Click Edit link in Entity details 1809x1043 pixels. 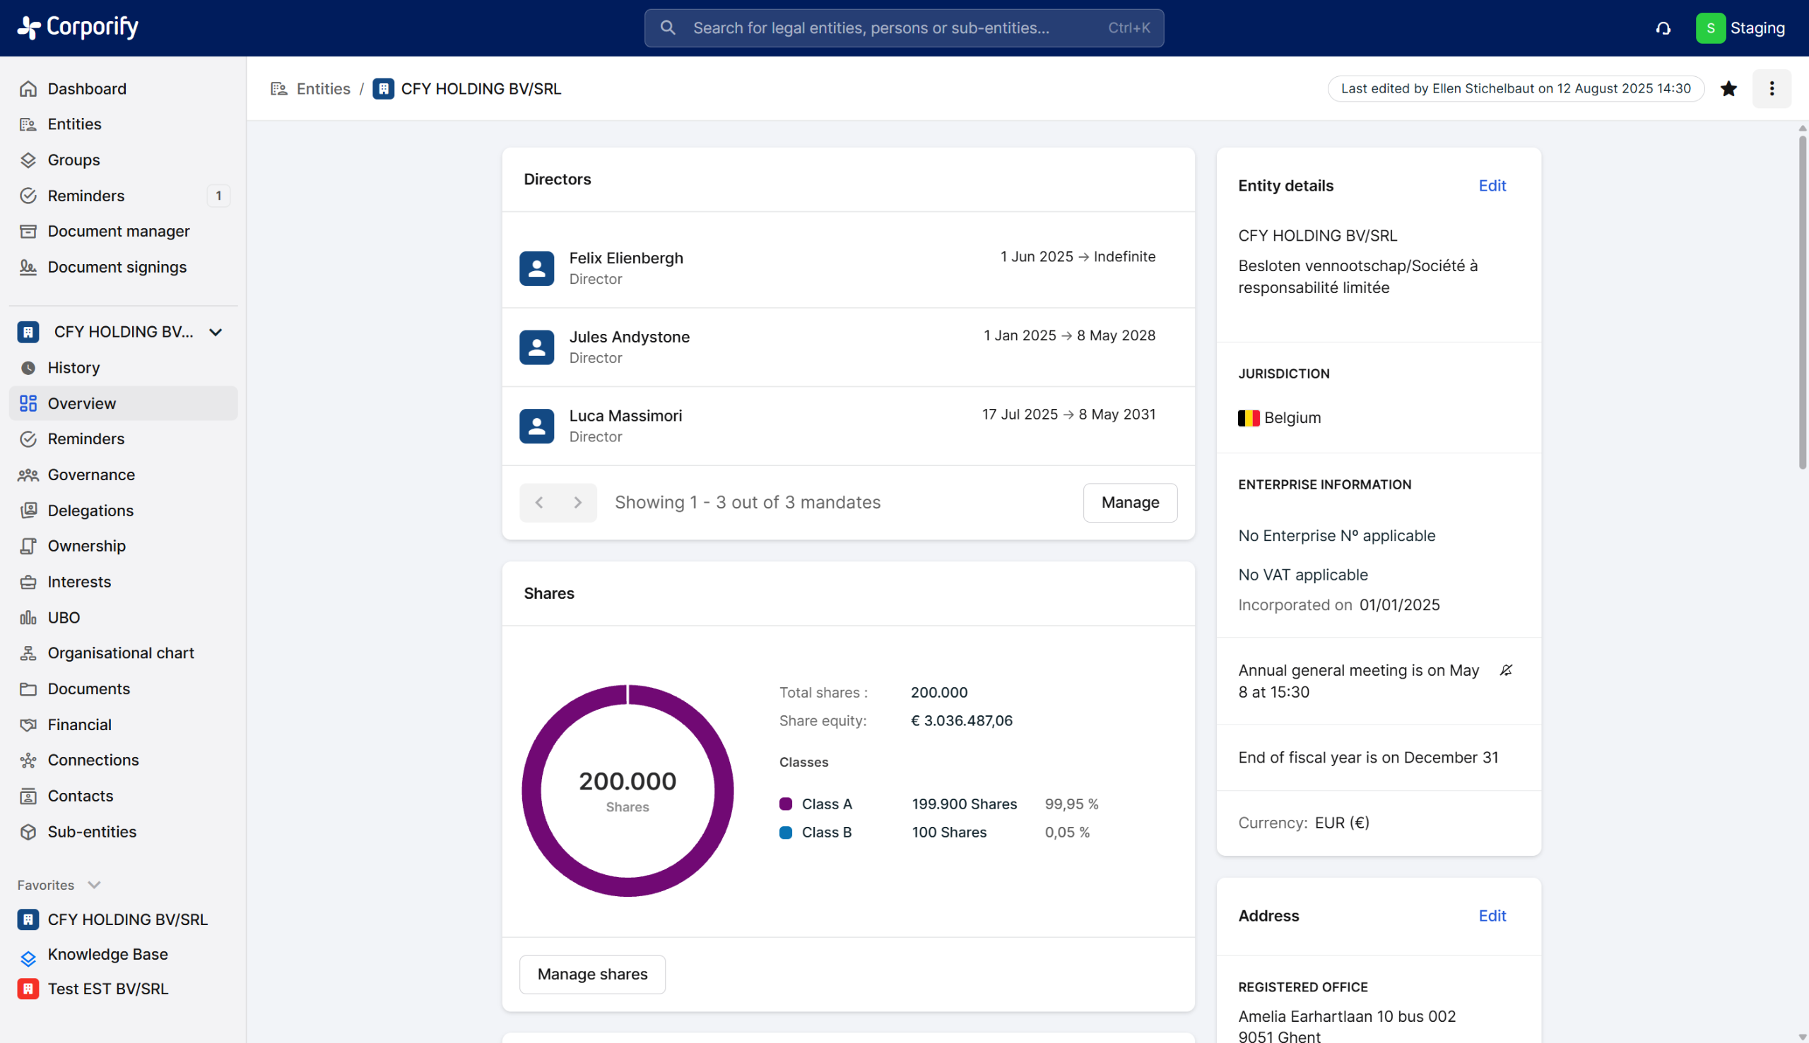[1492, 186]
